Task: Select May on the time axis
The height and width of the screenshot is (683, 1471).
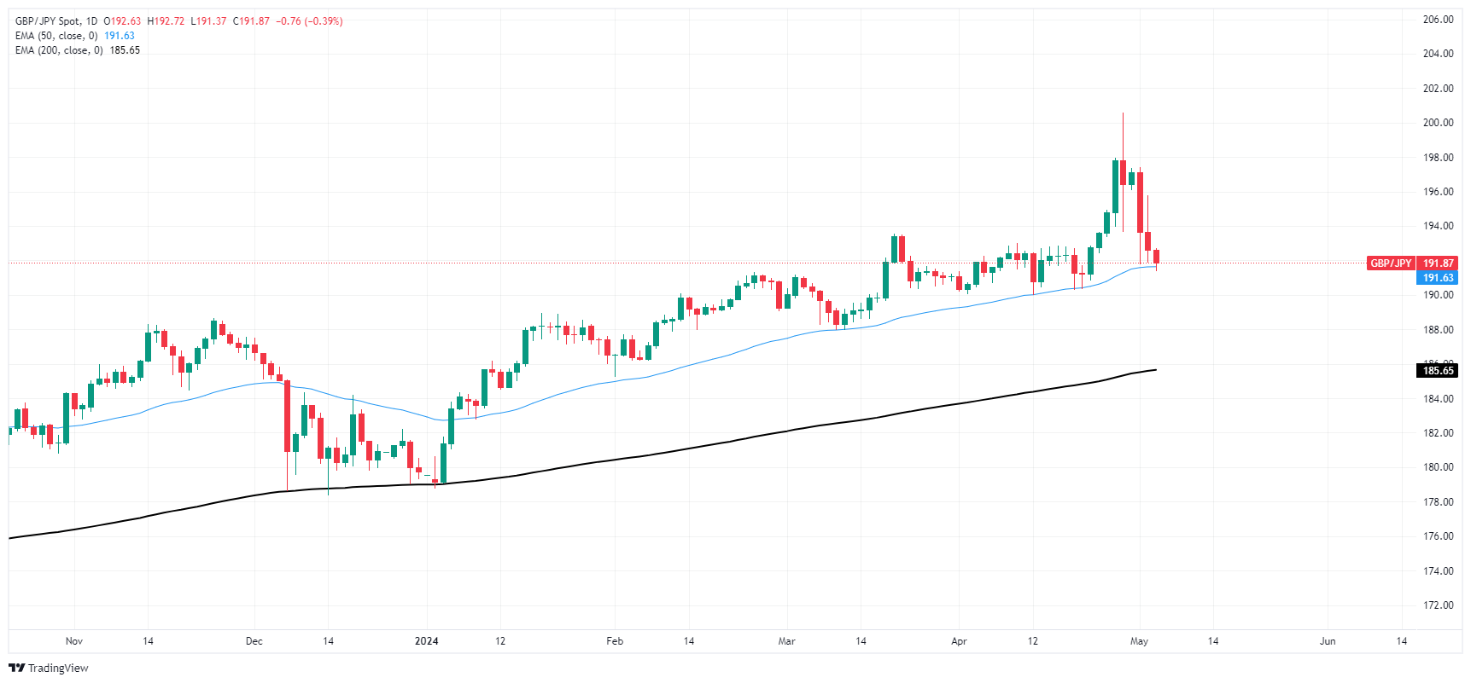Action: tap(1139, 641)
